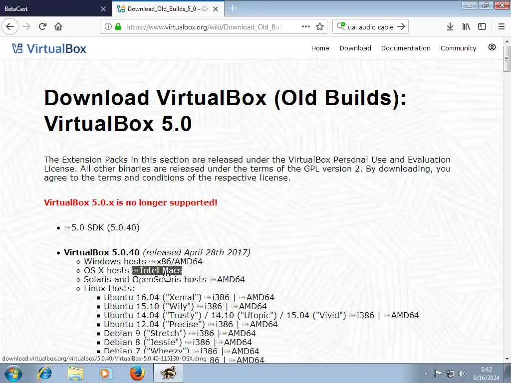Show hidden tray icons arrow
Image resolution: width=511 pixels, height=383 pixels.
tap(426, 374)
